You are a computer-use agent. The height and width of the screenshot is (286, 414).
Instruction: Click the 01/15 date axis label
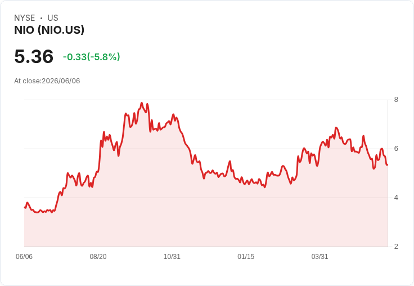coord(246,257)
